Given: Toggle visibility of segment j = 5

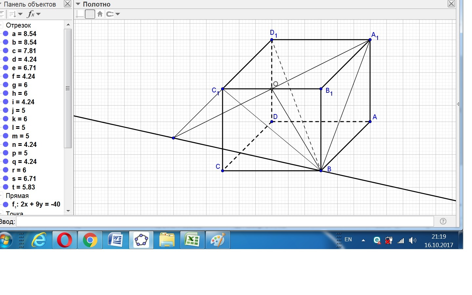Looking at the screenshot, I should click(6, 110).
